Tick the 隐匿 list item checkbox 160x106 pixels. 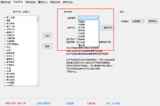5,20
